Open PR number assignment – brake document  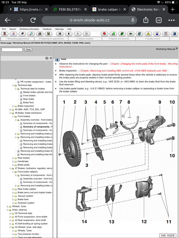pos(36,82)
